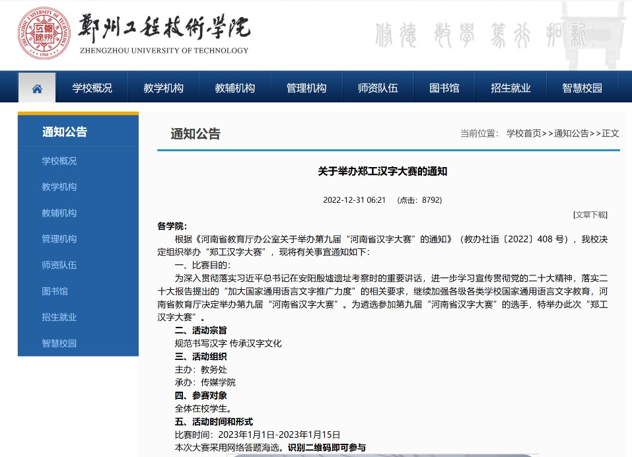The width and height of the screenshot is (632, 457).
Task: Click the heading 三、活动组织
Action: tap(201, 357)
